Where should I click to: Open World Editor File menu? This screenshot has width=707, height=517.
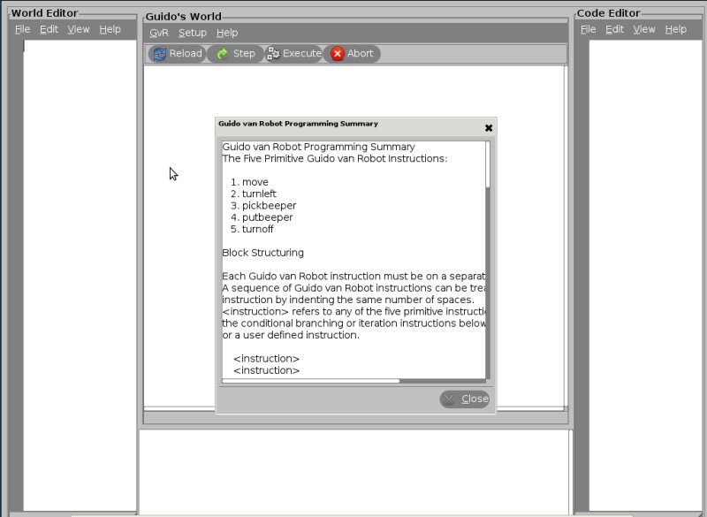tap(22, 29)
